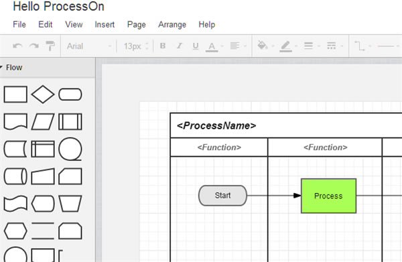
Task: Click the line color pen icon
Action: click(x=285, y=46)
